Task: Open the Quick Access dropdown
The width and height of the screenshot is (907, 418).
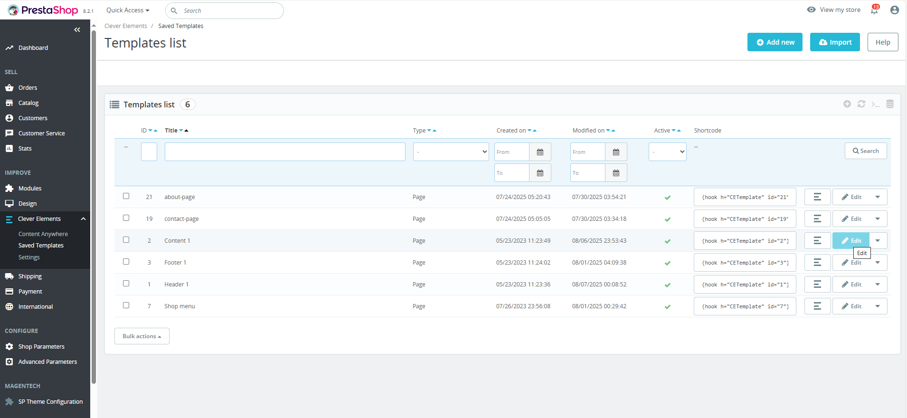Action: [128, 10]
